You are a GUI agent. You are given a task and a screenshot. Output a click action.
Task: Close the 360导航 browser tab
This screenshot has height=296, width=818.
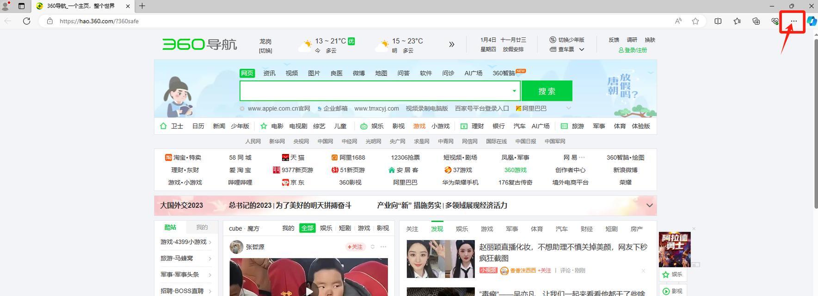[x=128, y=6]
